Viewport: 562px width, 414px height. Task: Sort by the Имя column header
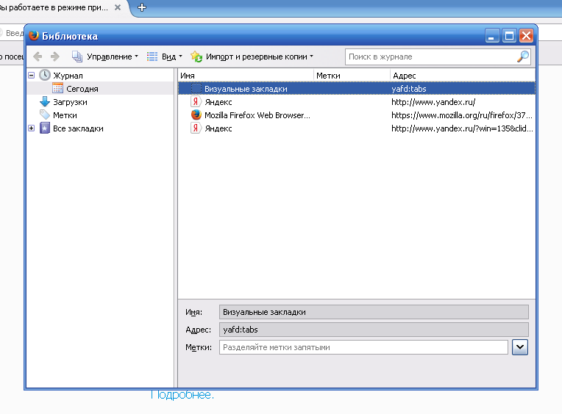pos(246,76)
